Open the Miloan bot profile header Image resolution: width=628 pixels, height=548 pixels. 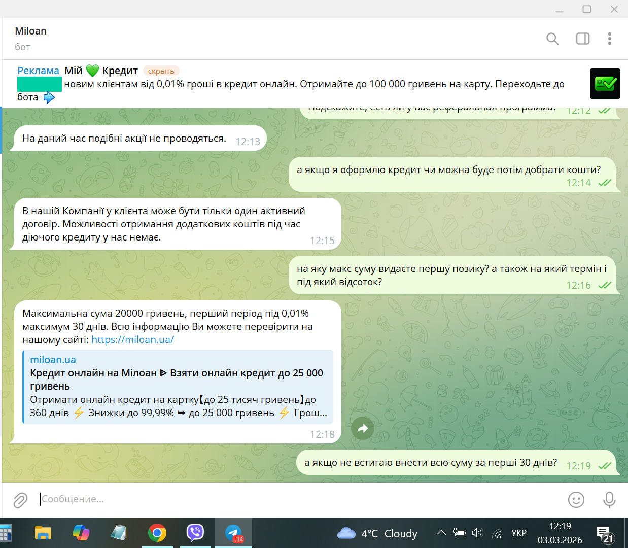30,31
